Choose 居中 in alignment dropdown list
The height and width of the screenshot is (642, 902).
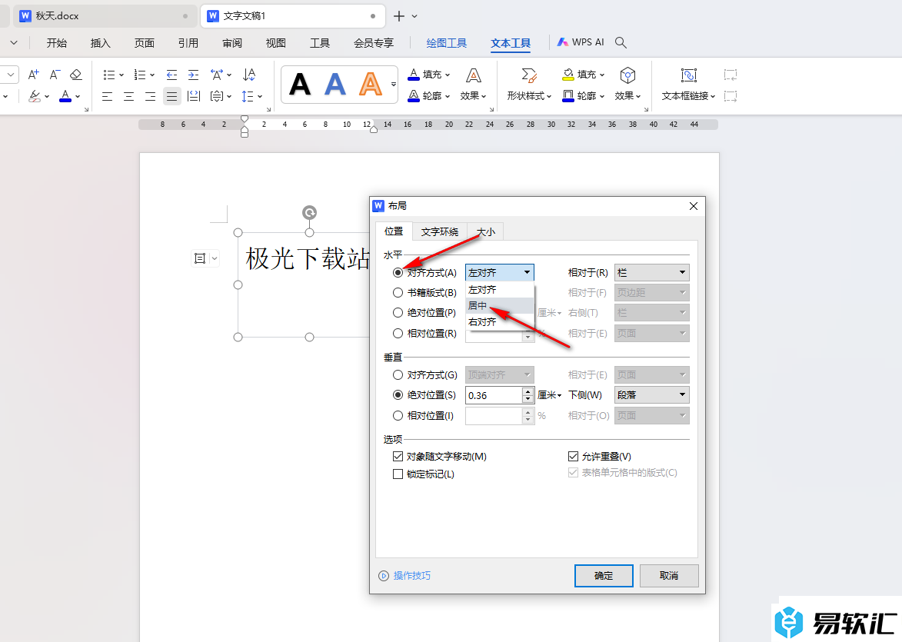point(499,305)
